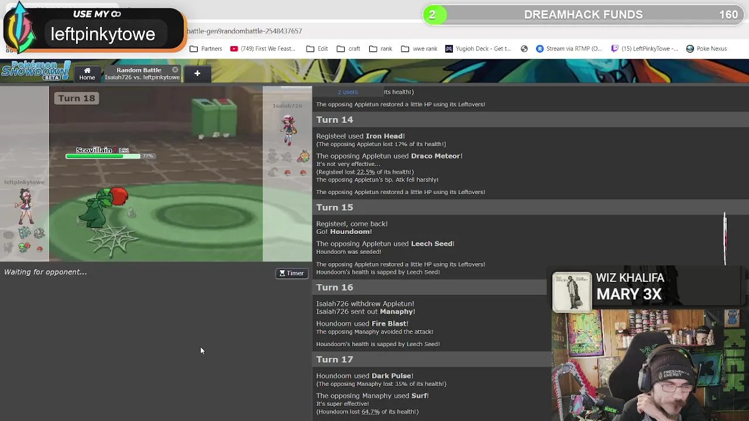Close the Random Battle tab via its X
This screenshot has height=421, width=749.
click(175, 70)
